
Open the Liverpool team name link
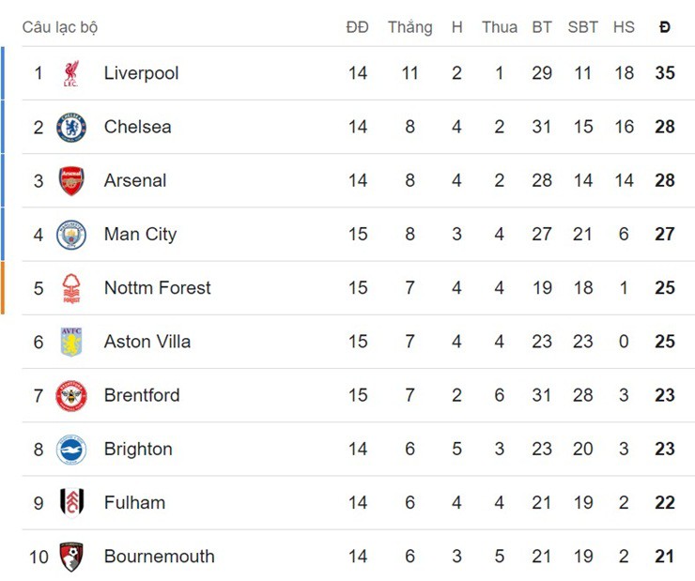pos(141,73)
